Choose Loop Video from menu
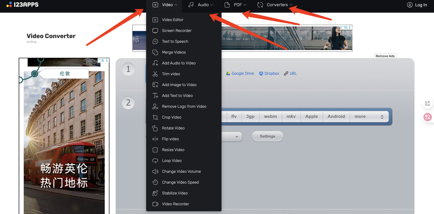434x214 pixels. pos(172,161)
